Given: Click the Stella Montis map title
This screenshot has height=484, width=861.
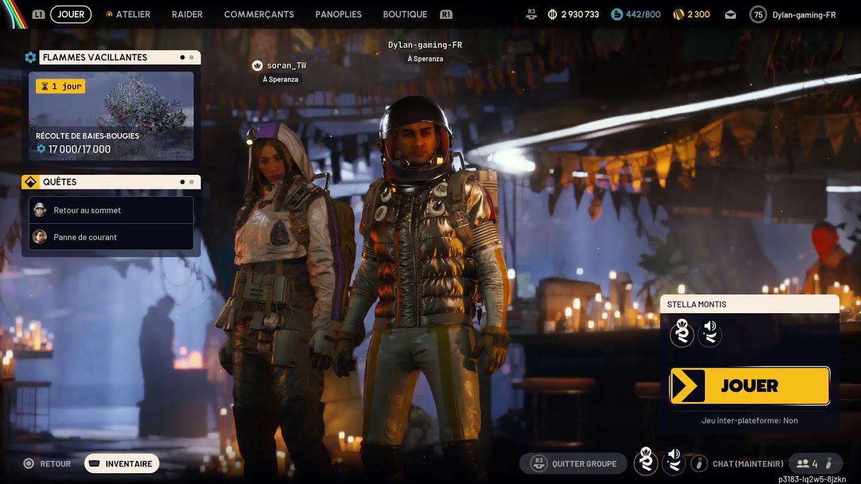Looking at the screenshot, I should [697, 305].
